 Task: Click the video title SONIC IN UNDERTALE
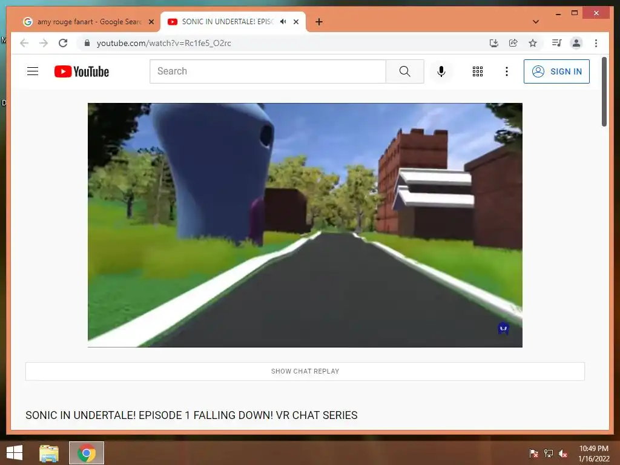[x=191, y=415]
